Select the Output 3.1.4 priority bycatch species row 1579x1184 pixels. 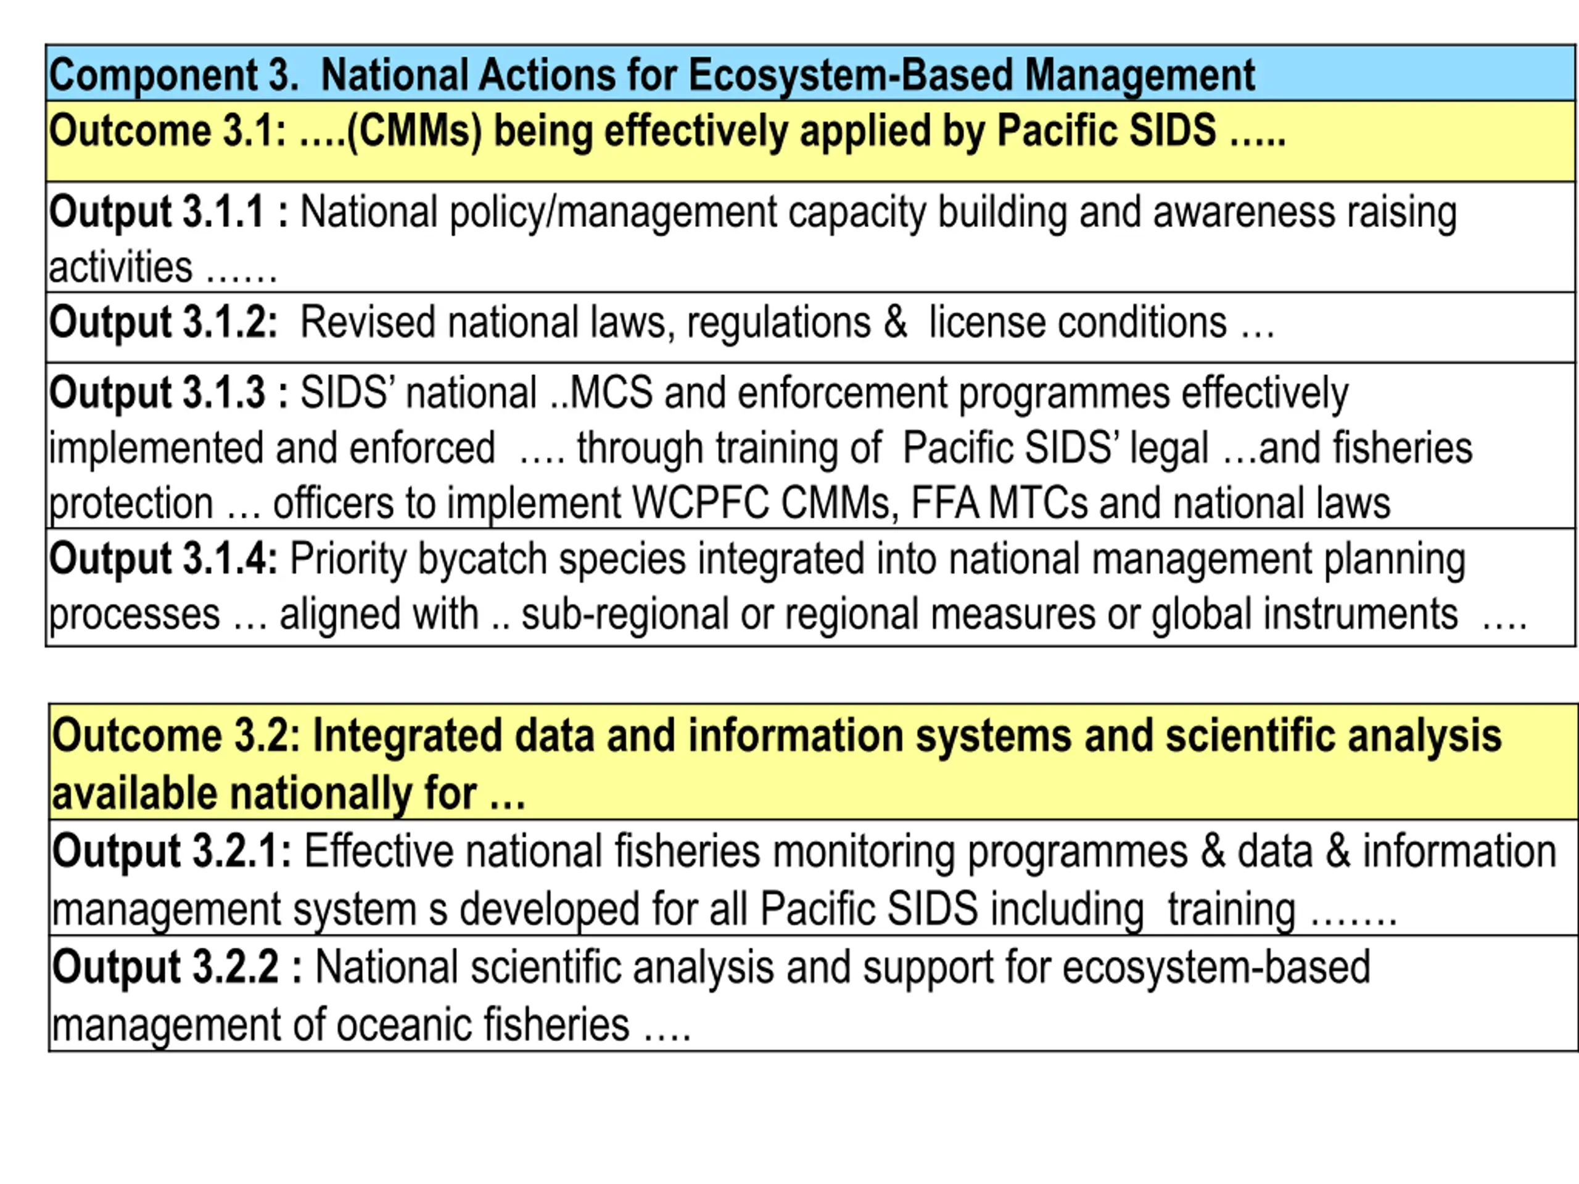[810, 586]
